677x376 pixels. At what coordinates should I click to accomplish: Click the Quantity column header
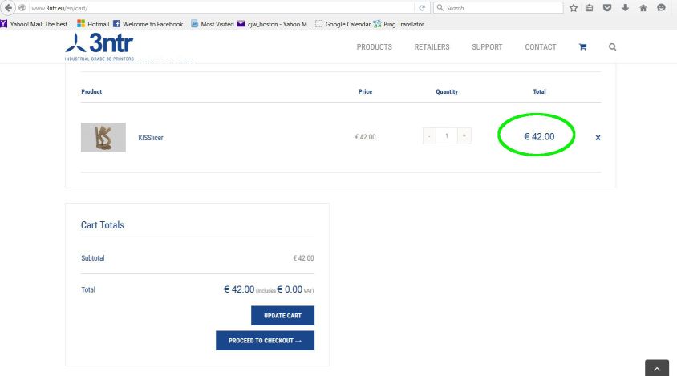coord(447,91)
